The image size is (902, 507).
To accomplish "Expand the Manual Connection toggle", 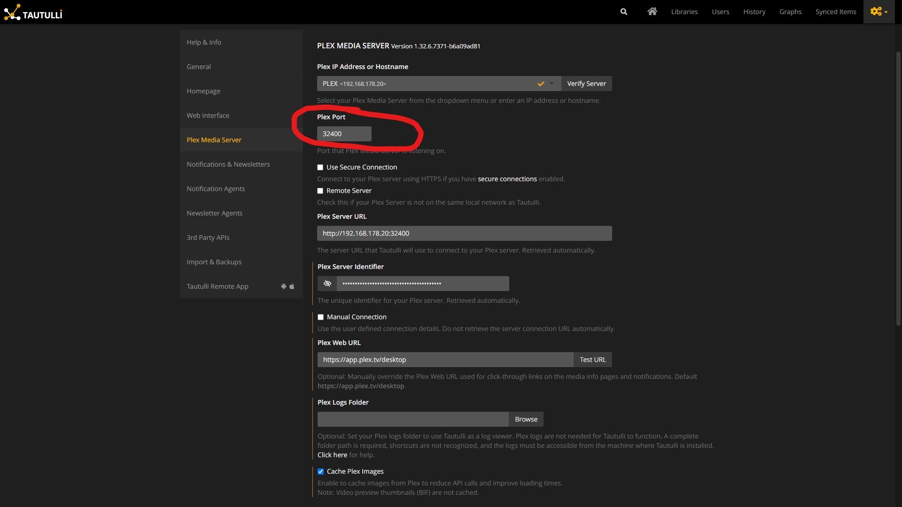I will tap(319, 317).
